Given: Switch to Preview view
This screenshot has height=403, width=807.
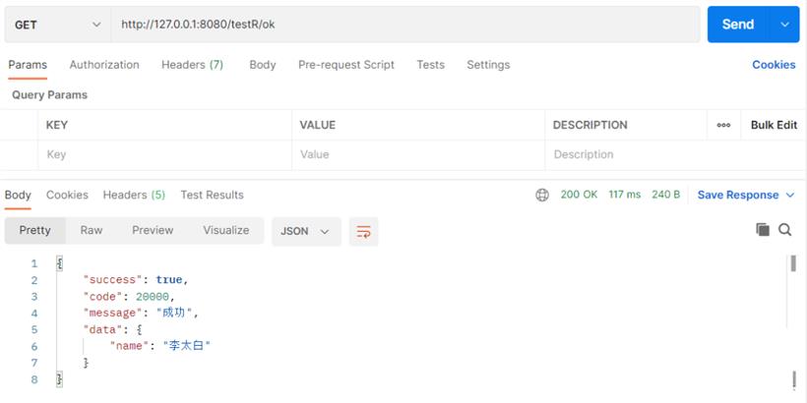Looking at the screenshot, I should pos(153,230).
